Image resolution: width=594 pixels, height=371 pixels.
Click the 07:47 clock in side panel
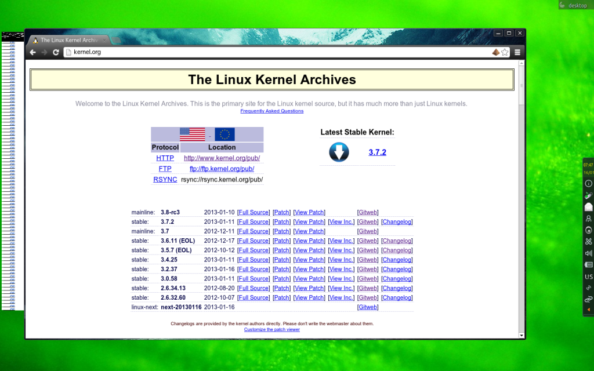[x=588, y=165]
